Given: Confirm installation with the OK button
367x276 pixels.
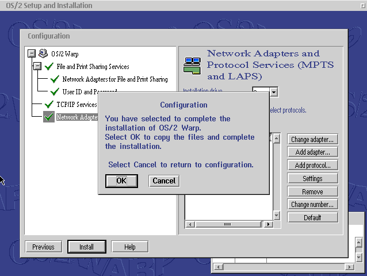Looking at the screenshot, I should [121, 181].
